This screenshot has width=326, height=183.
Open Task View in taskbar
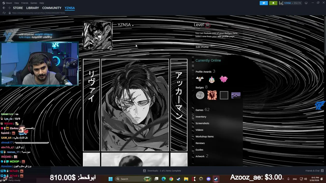156,179
